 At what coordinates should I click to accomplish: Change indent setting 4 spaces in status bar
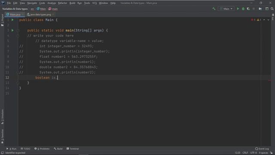coord(263,153)
